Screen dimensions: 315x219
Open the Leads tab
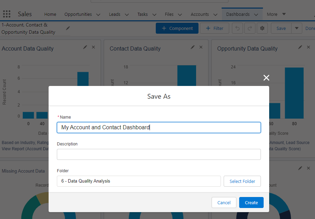(114, 14)
